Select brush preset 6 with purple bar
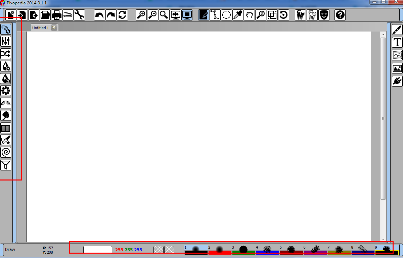This screenshot has width=403, height=258. [x=315, y=250]
